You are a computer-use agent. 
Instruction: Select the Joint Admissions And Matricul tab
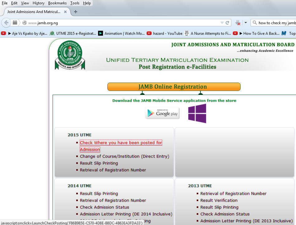[34, 12]
